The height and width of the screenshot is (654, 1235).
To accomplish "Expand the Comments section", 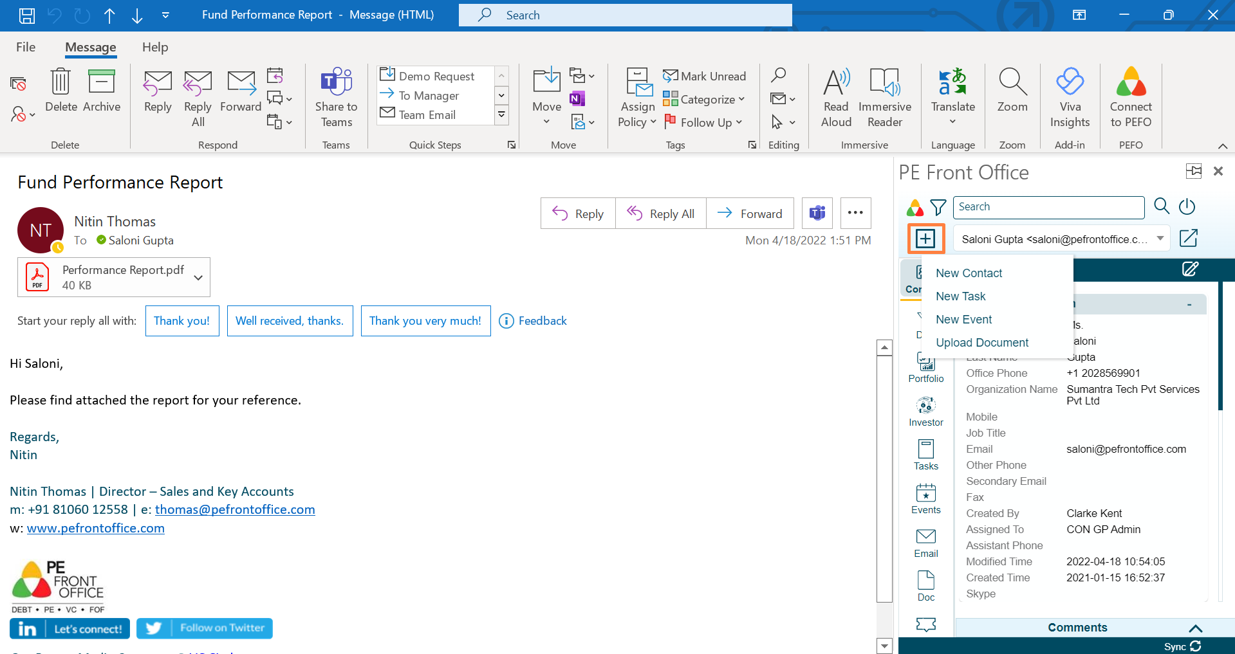I will (1195, 628).
